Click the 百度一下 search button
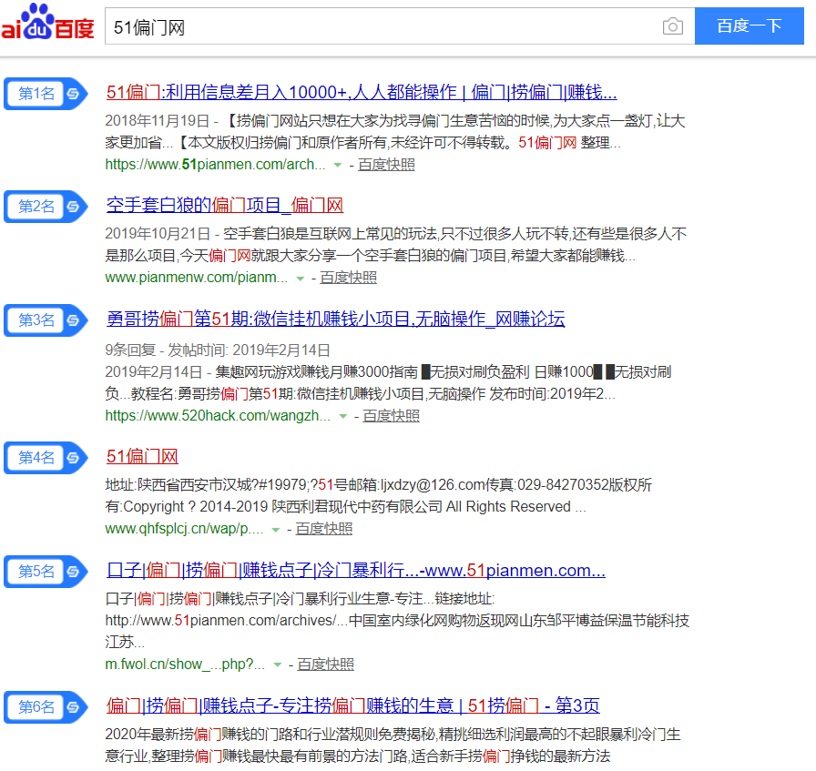The image size is (816, 771). pos(750,26)
